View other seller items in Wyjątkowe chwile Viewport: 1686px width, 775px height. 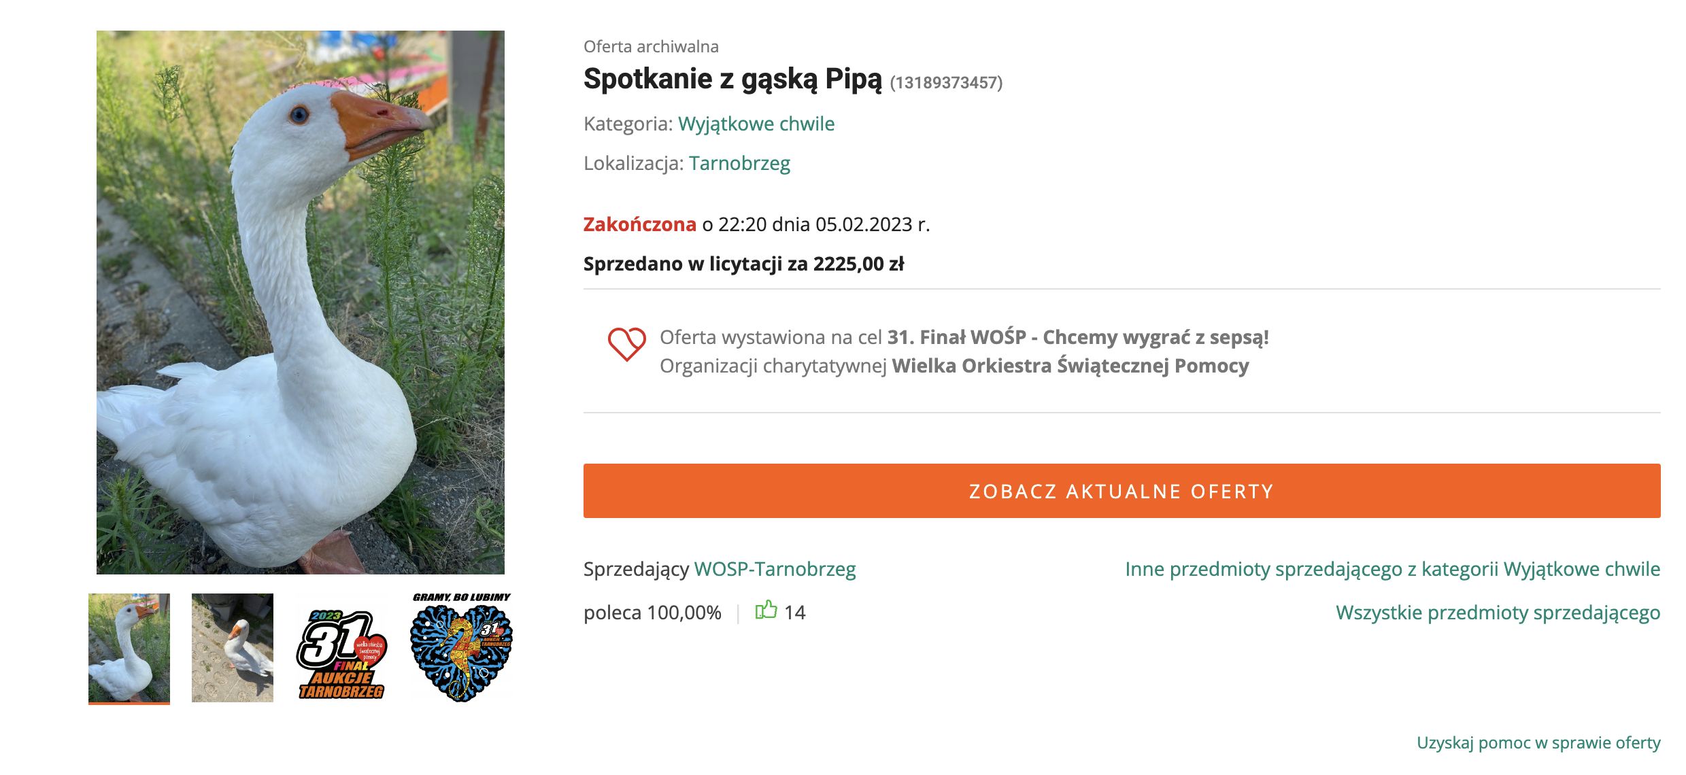click(x=1394, y=570)
